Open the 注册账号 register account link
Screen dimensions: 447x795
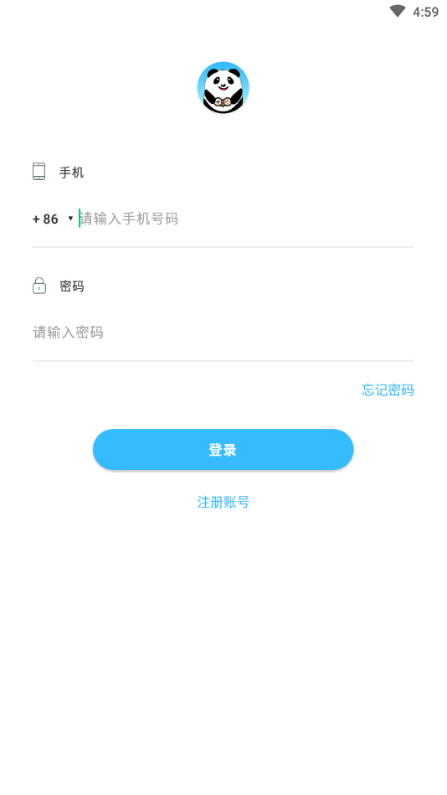[223, 502]
